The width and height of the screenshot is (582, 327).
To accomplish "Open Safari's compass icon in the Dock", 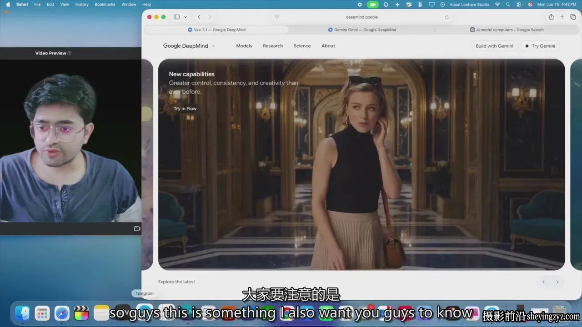I will coord(62,313).
